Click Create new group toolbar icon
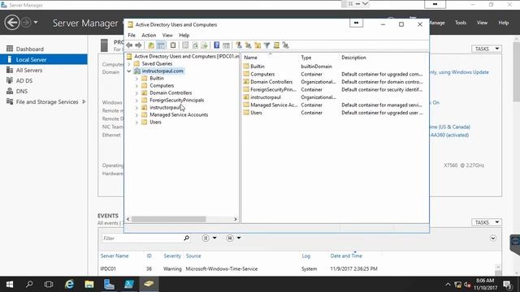Image resolution: width=520 pixels, height=292 pixels. click(248, 45)
